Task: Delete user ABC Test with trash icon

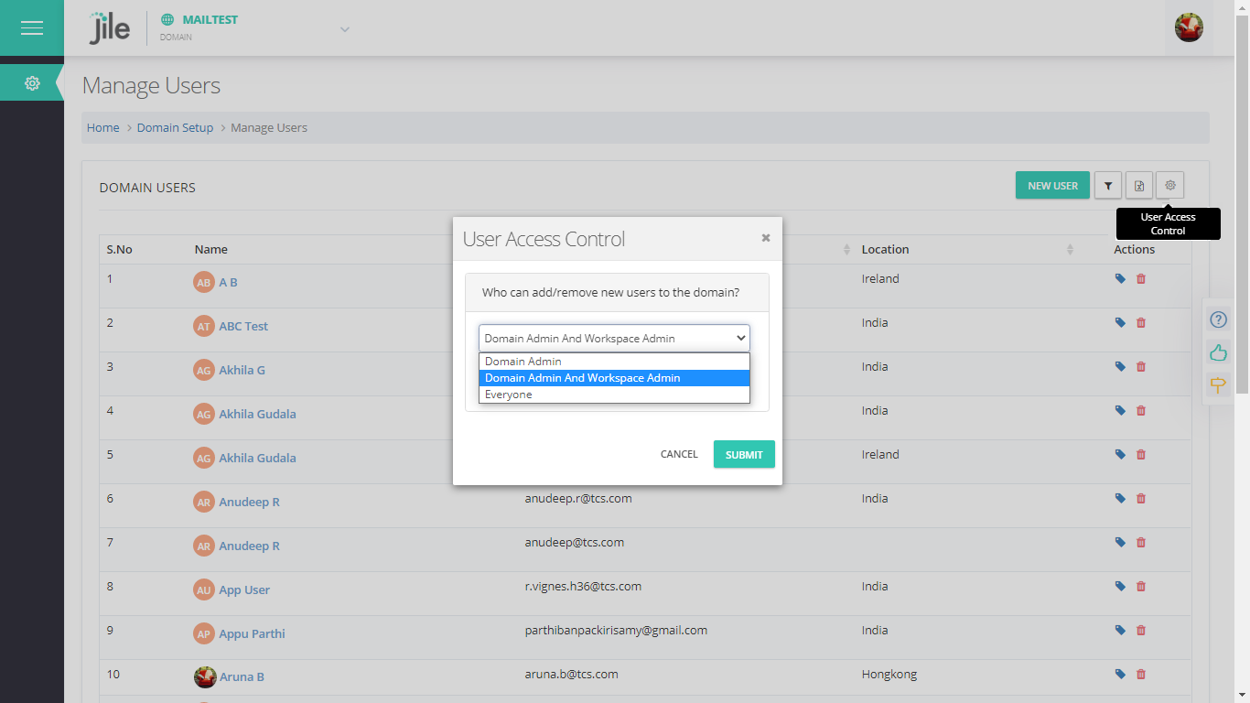Action: 1141,323
